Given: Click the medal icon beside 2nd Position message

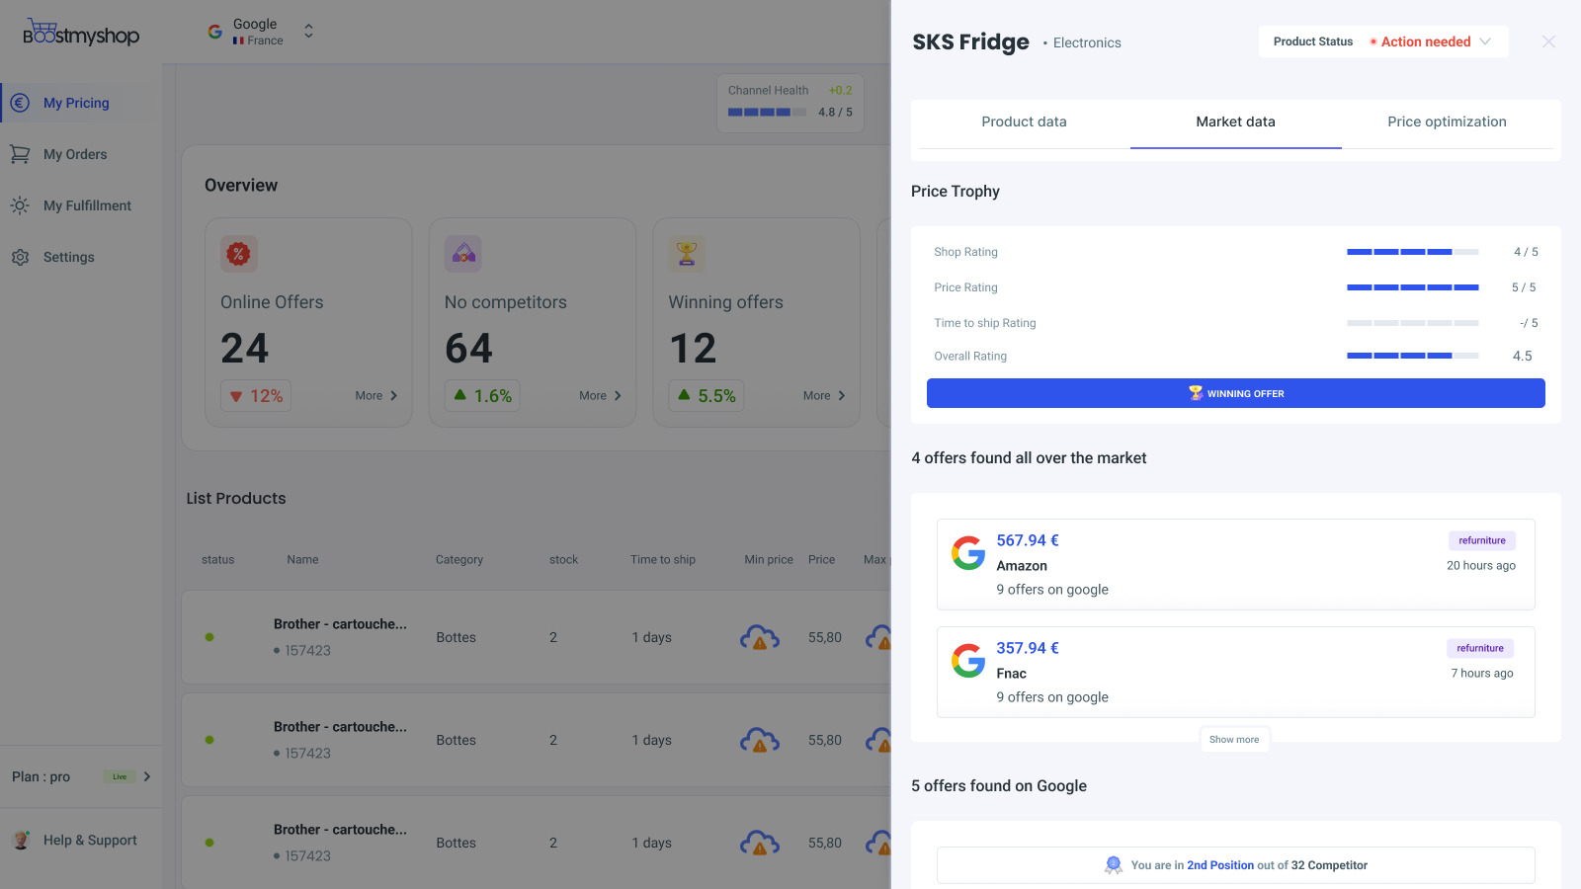Looking at the screenshot, I should pyautogui.click(x=1114, y=865).
